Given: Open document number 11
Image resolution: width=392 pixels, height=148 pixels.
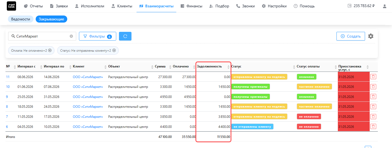Looking at the screenshot, I should coord(8,77).
